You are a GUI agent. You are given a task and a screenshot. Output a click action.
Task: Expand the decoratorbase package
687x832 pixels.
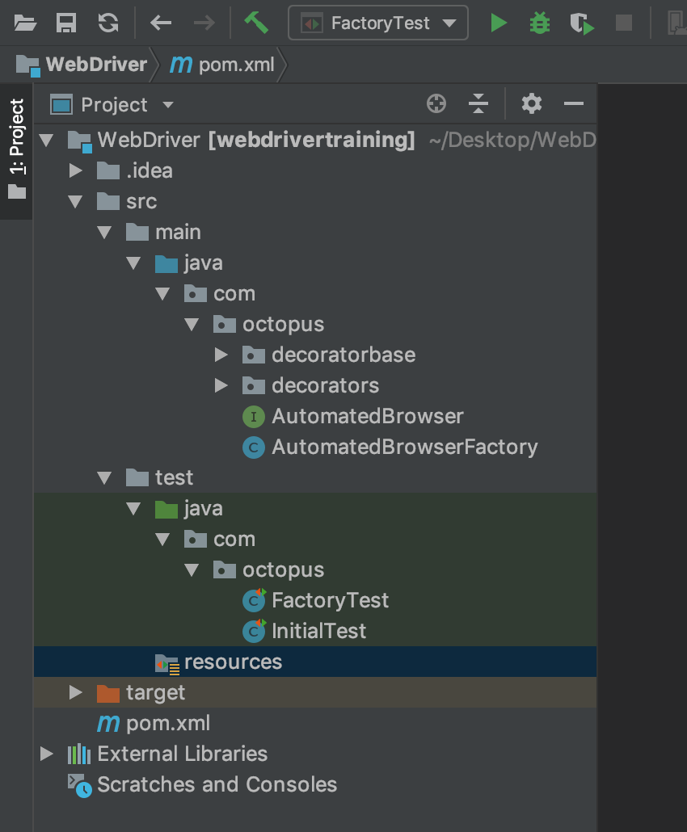click(221, 355)
